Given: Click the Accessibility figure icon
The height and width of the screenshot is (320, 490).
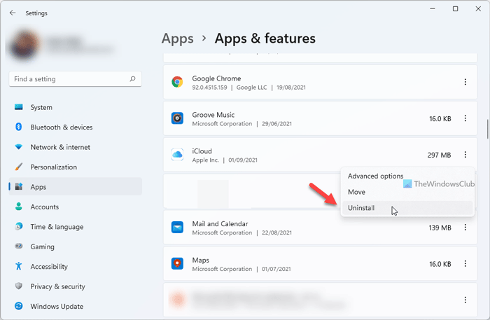Looking at the screenshot, I should (19, 266).
